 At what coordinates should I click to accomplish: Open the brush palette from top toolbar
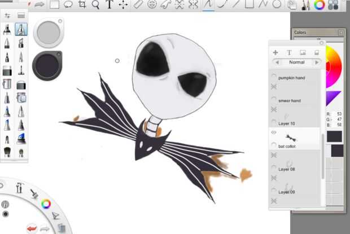point(305,5)
